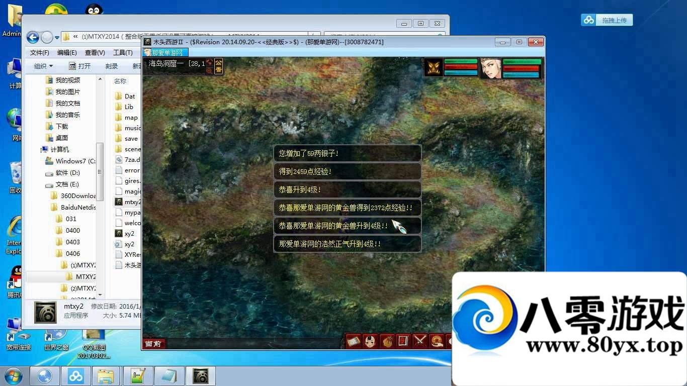
Task: Select Windows7 (C:) drive in tree
Action: 70,161
